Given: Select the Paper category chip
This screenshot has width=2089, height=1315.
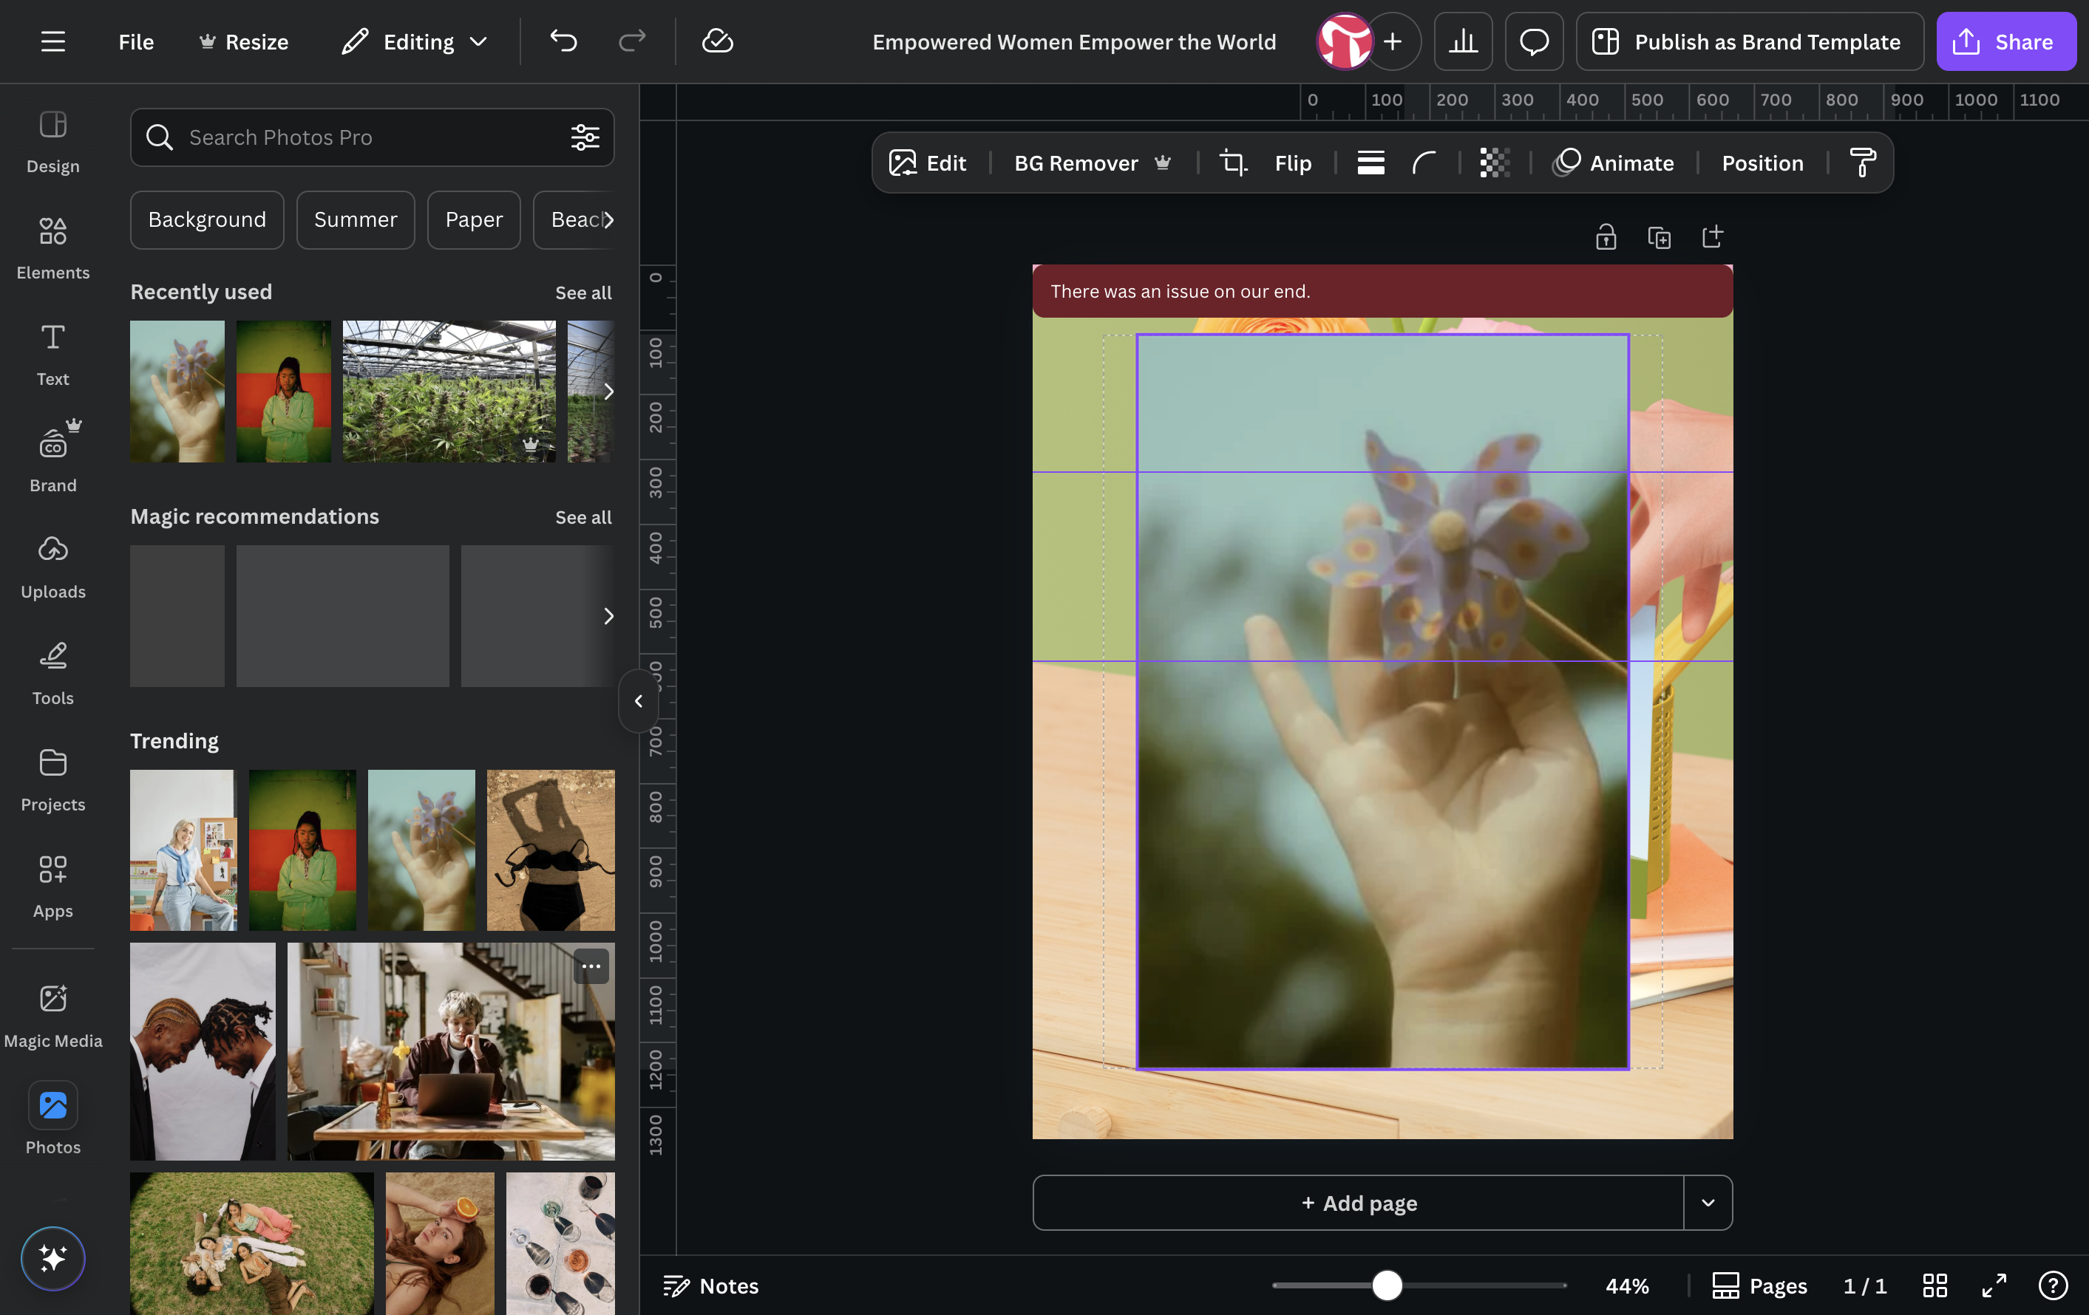Looking at the screenshot, I should coord(474,219).
